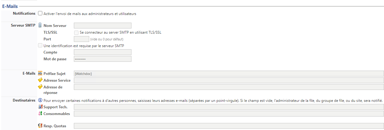Click the Port input field
The height and width of the screenshot is (130, 384).
pyautogui.click(x=82, y=39)
